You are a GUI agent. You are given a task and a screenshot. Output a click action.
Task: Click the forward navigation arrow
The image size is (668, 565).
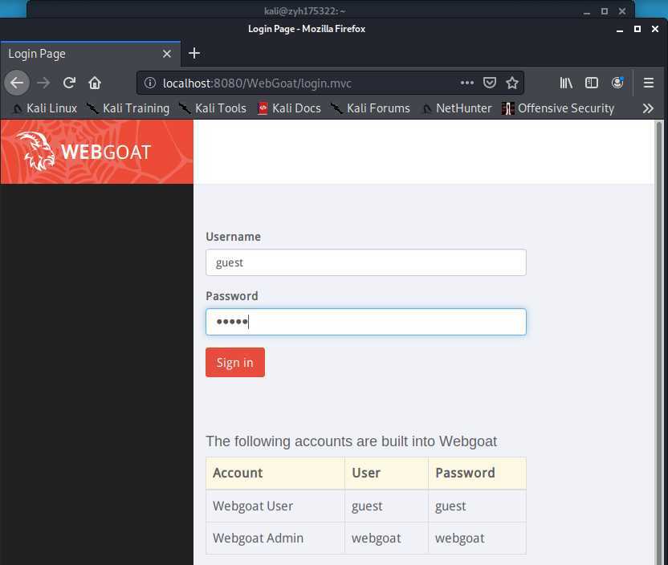[x=43, y=83]
